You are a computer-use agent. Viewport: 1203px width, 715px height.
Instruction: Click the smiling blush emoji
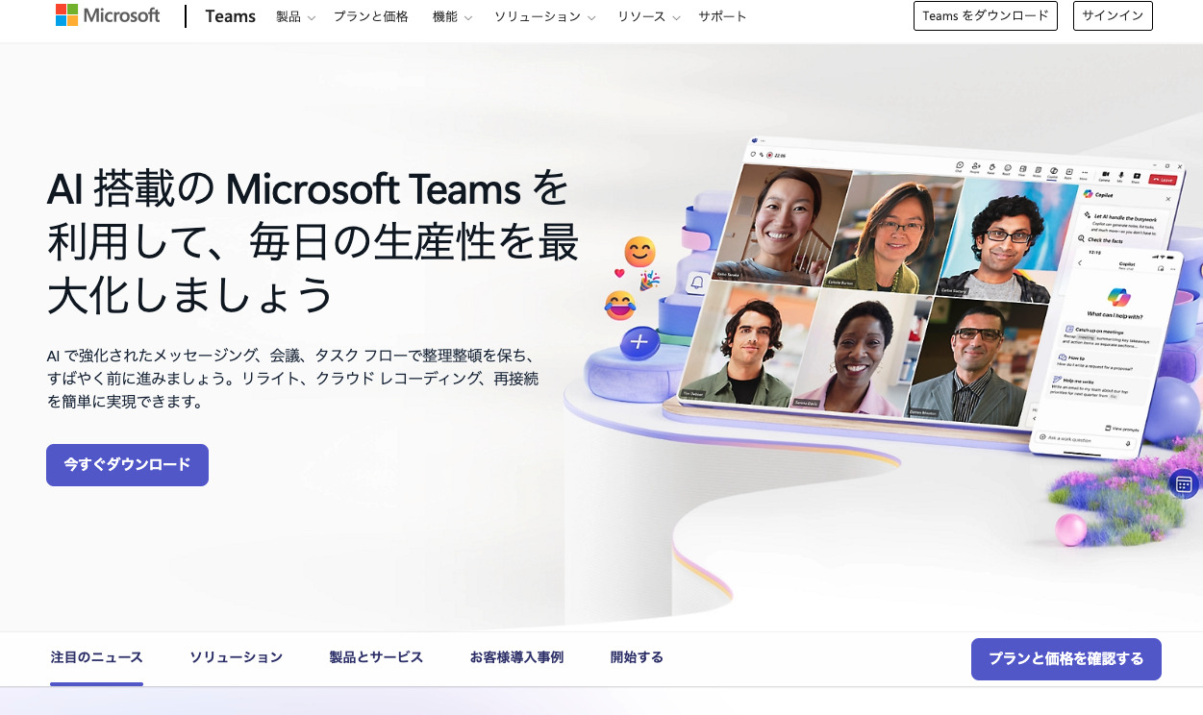(x=639, y=252)
